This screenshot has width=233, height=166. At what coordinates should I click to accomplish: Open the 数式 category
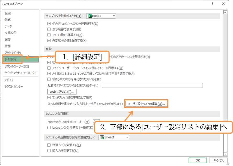pyautogui.click(x=8, y=20)
